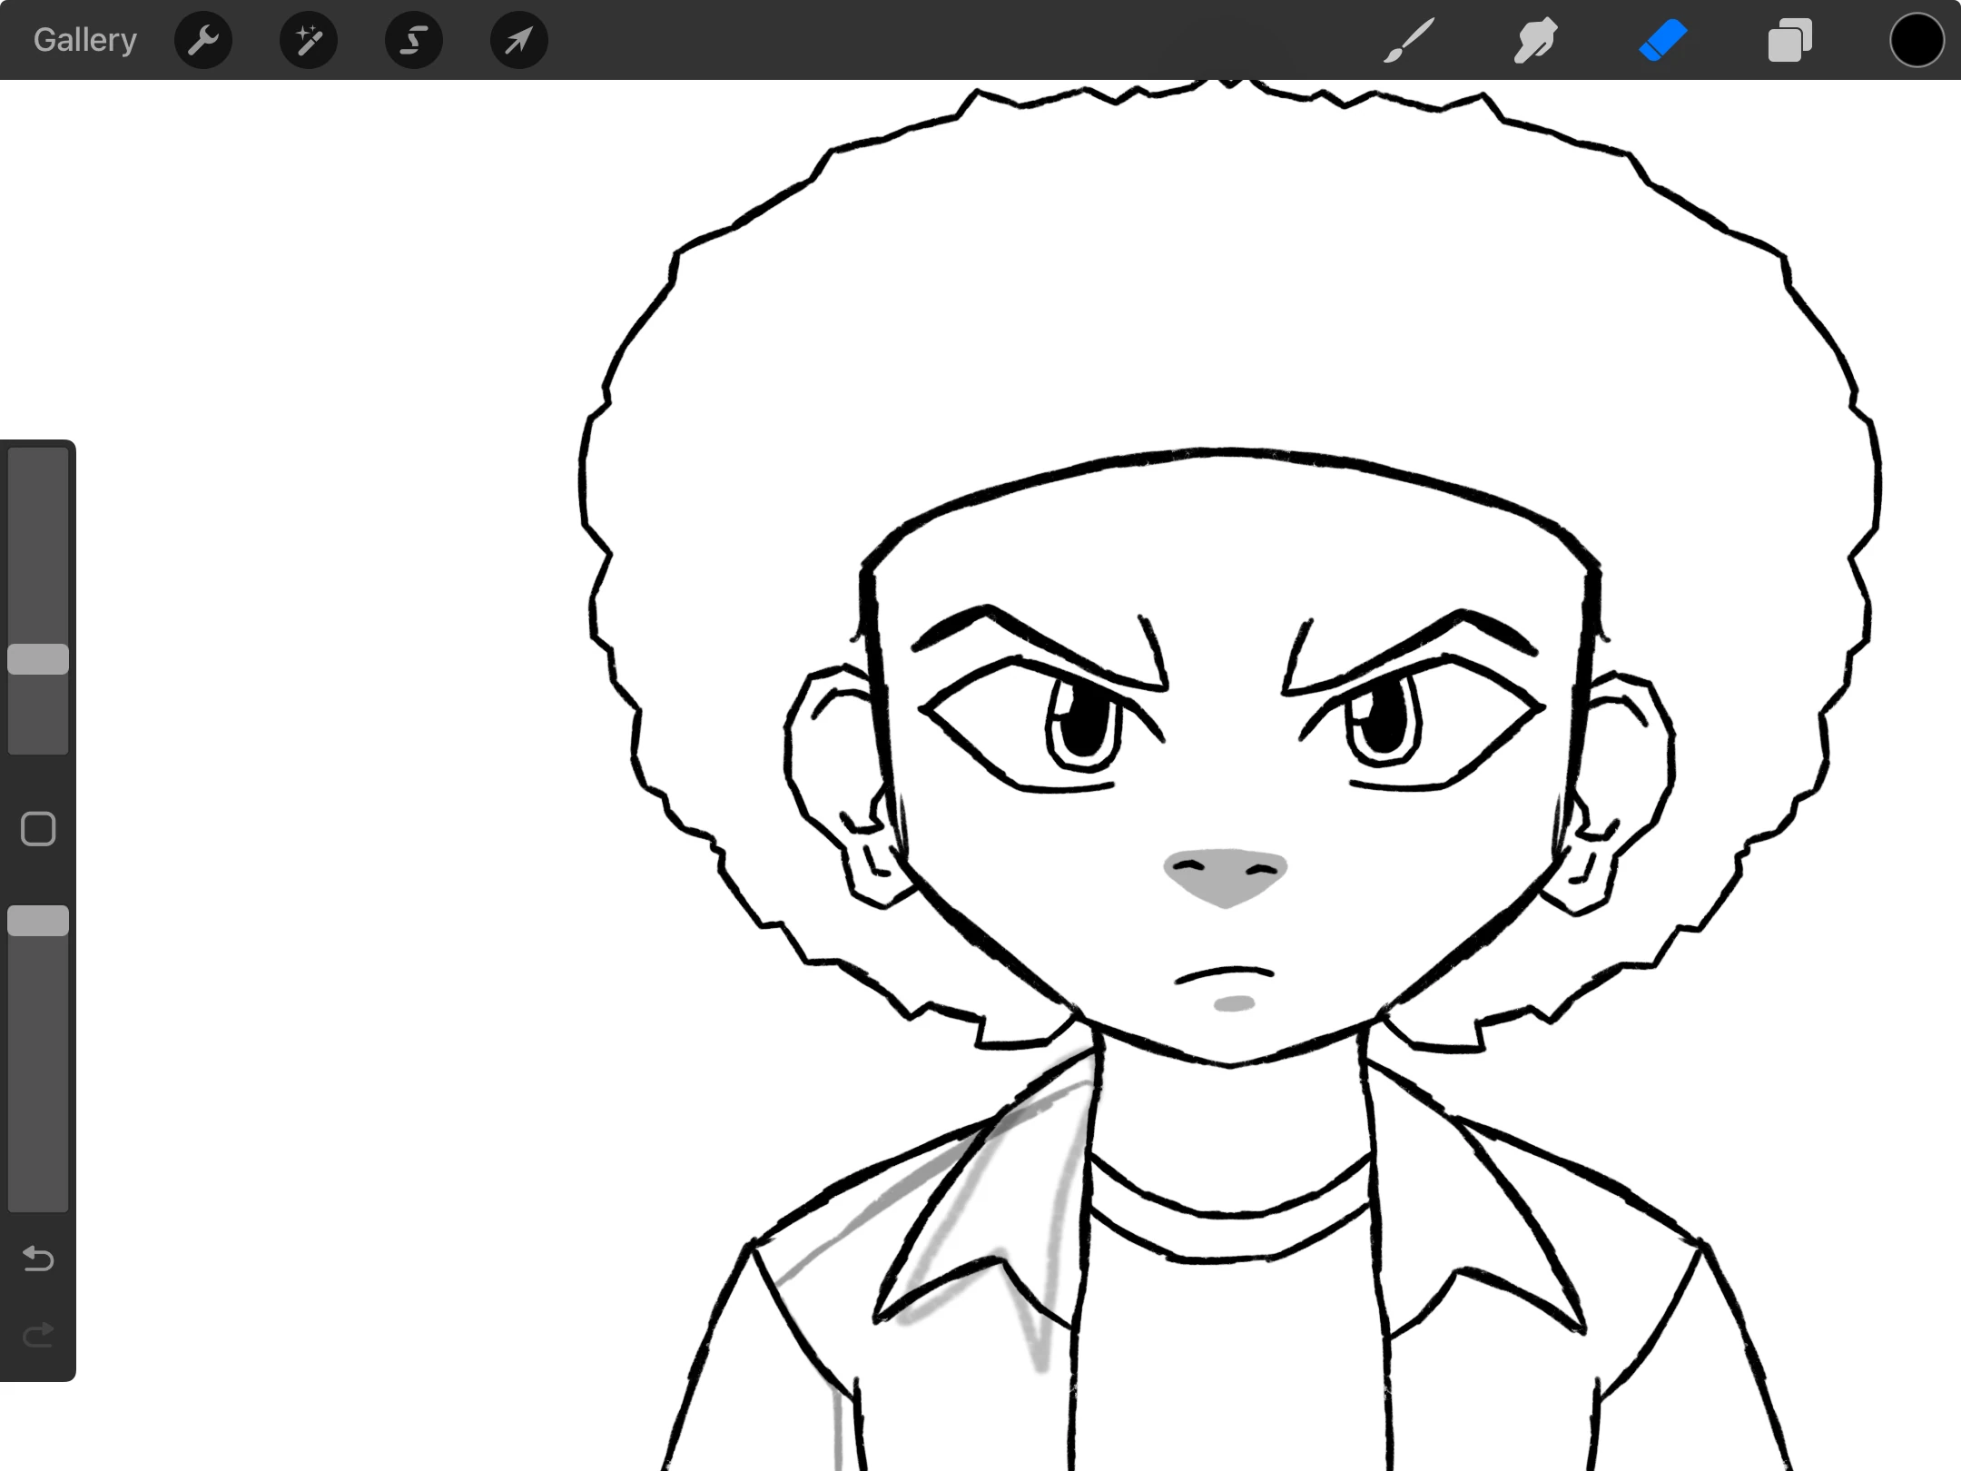Screen dimensions: 1961x1471
Task: Activate the Transform arrow tool
Action: click(x=518, y=41)
